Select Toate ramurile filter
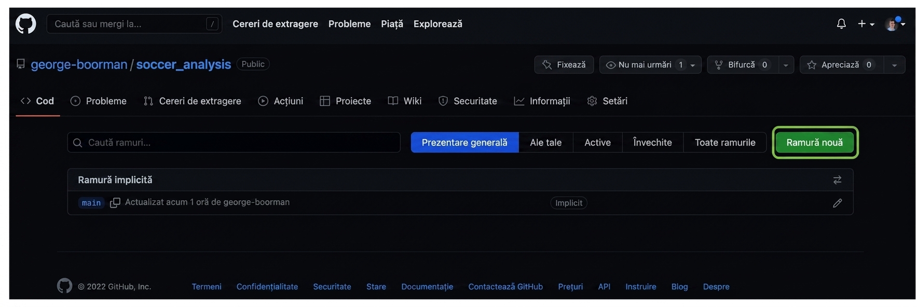 [725, 143]
